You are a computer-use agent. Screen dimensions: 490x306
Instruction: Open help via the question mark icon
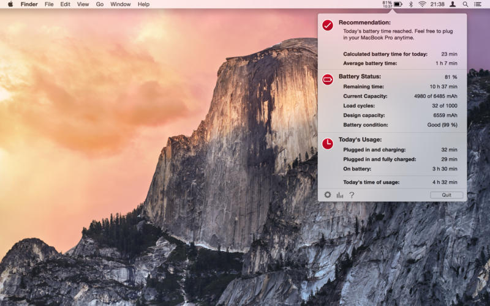[352, 195]
